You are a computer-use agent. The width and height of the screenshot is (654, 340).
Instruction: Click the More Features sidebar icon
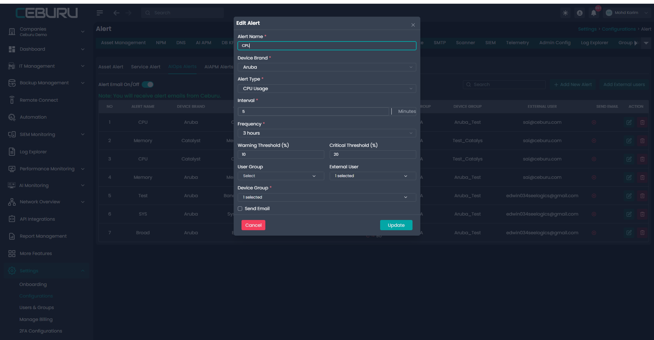click(12, 254)
